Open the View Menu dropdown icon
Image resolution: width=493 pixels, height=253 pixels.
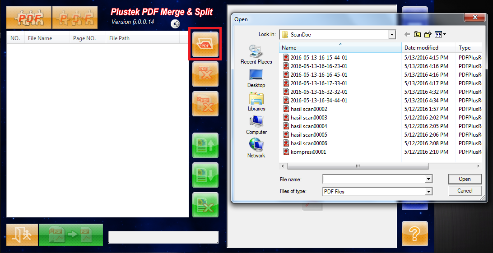(x=441, y=34)
